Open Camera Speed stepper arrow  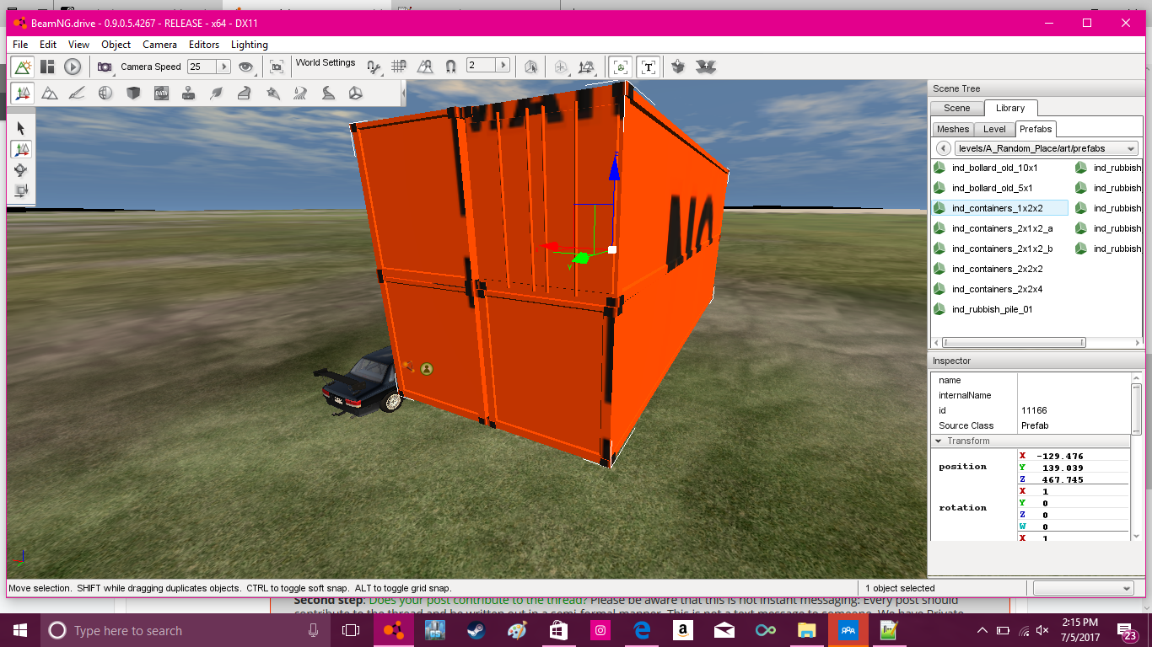click(x=224, y=67)
